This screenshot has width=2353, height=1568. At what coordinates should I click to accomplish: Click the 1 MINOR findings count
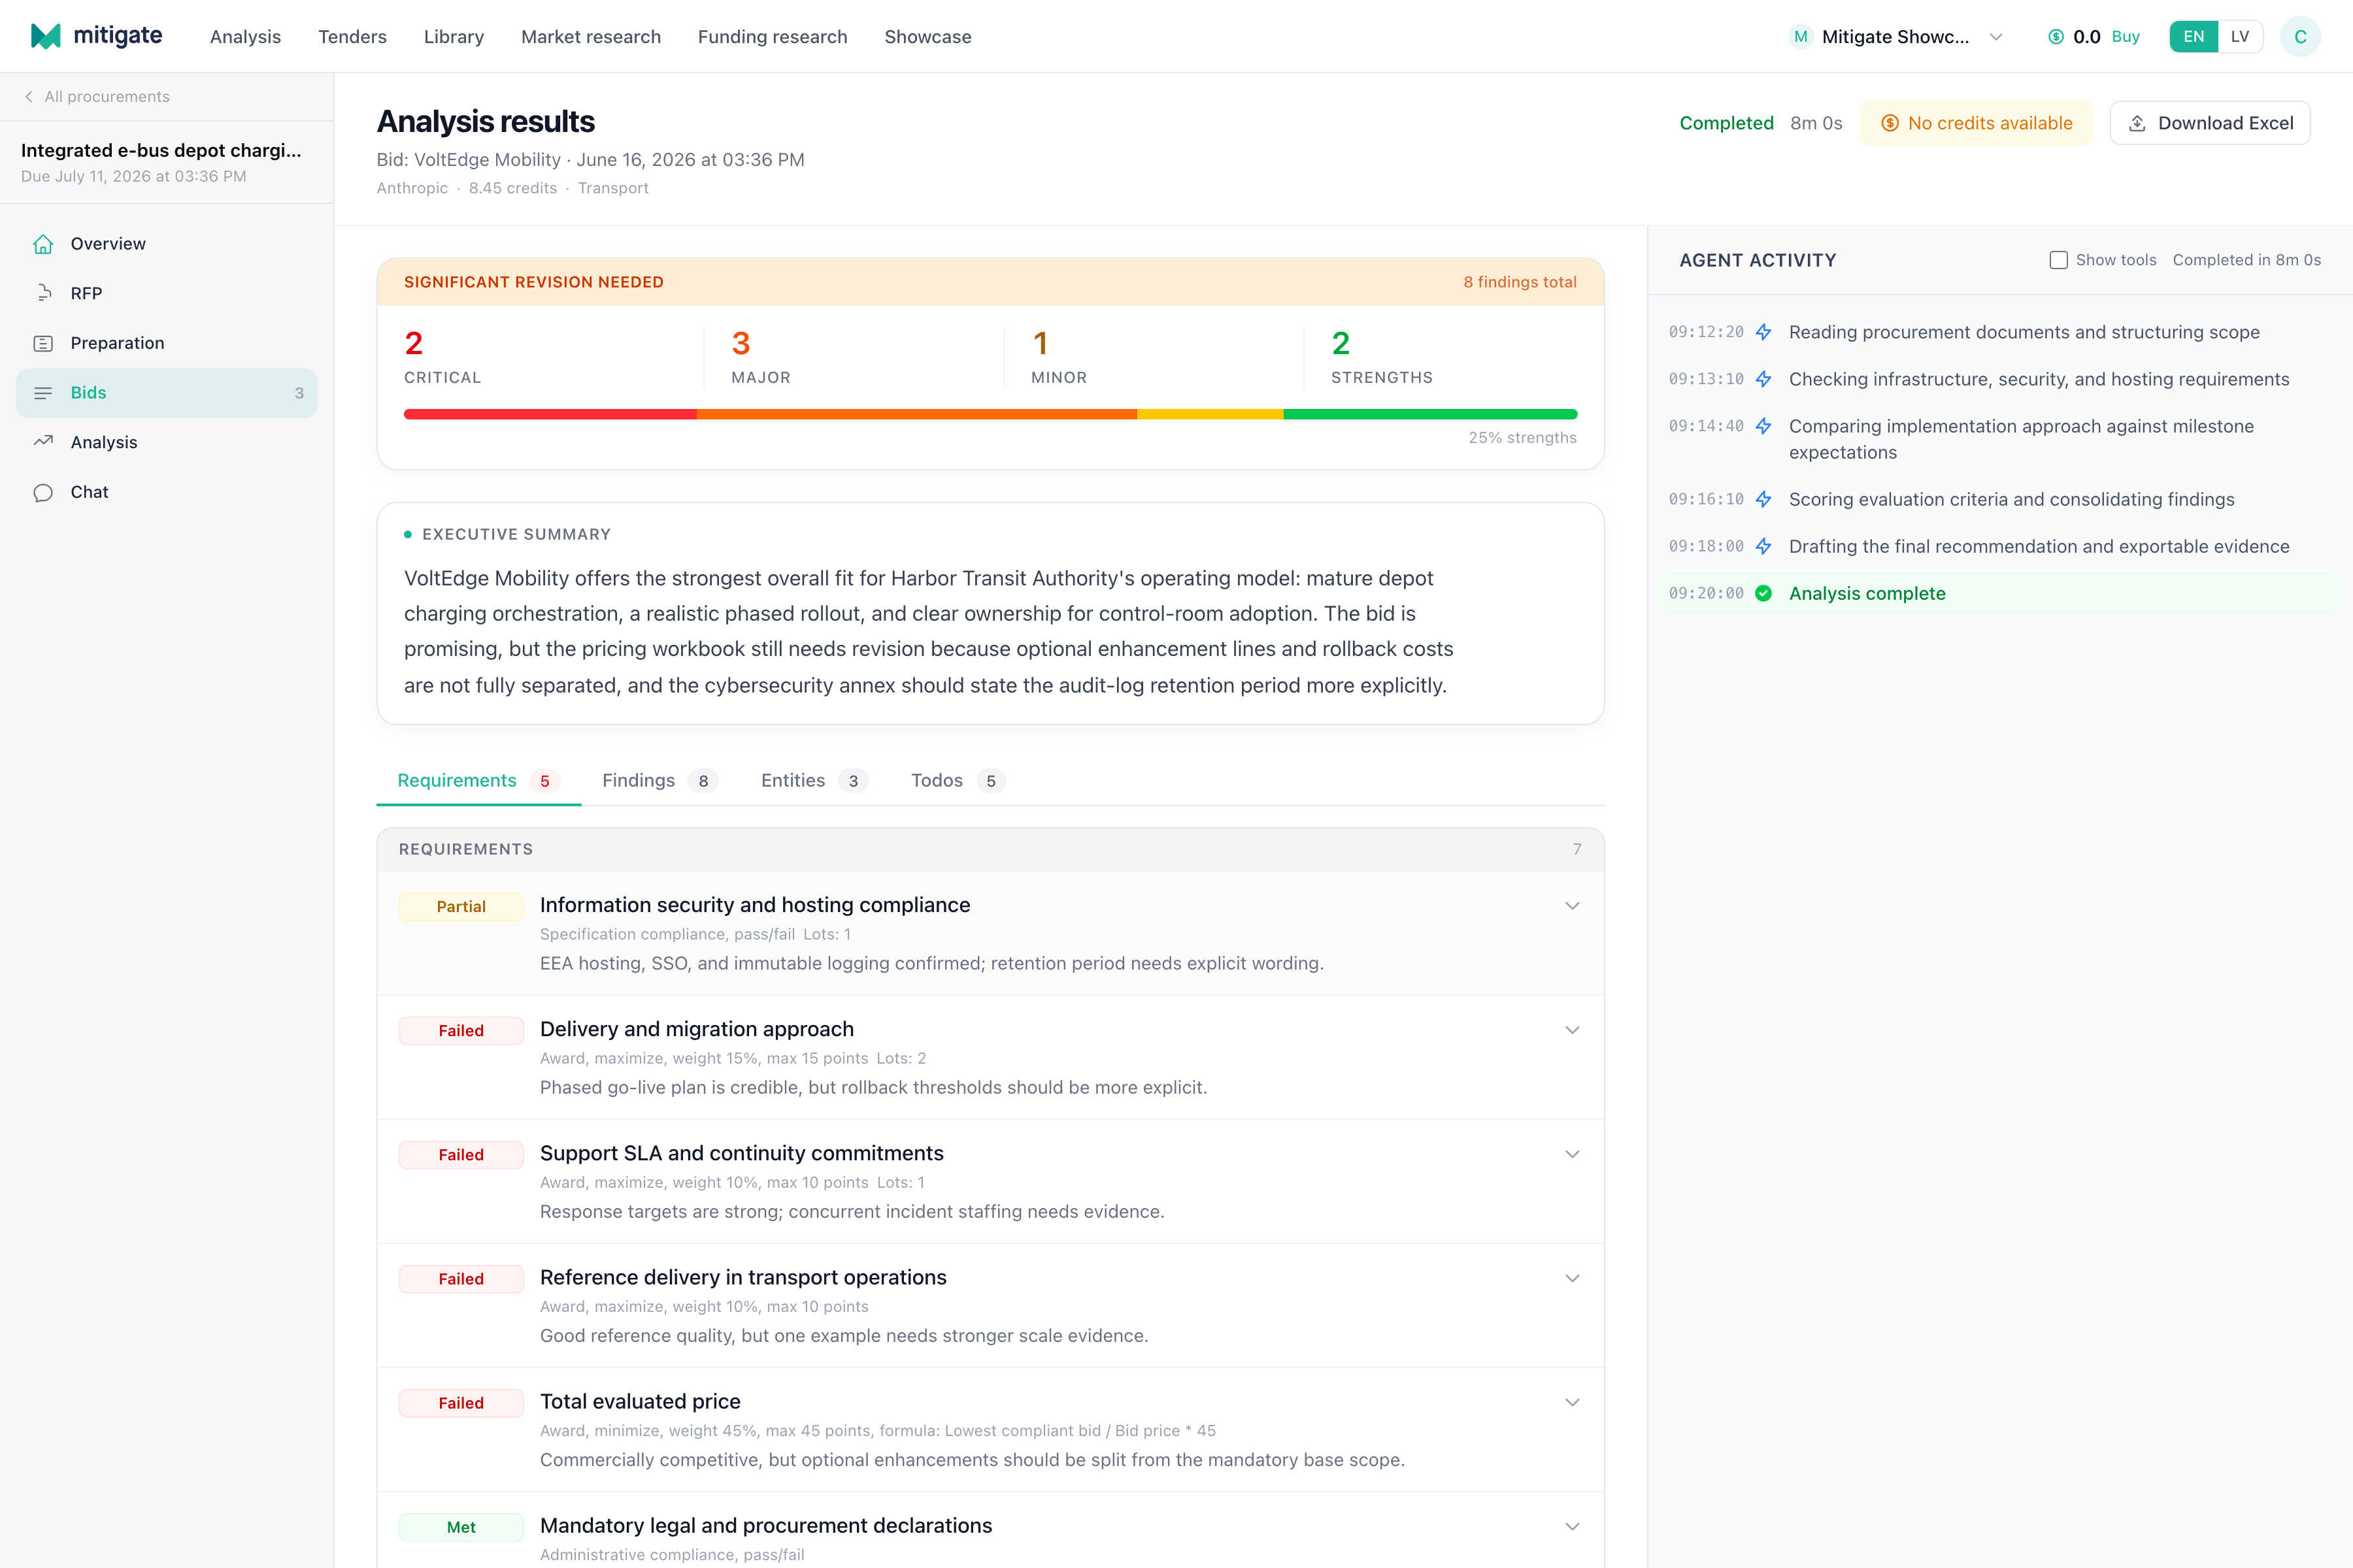1058,357
